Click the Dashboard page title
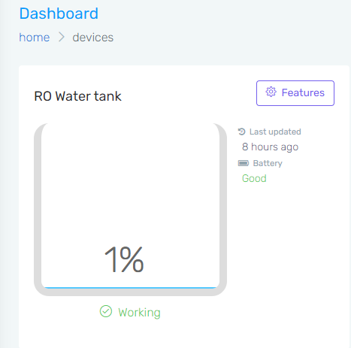 coord(59,14)
